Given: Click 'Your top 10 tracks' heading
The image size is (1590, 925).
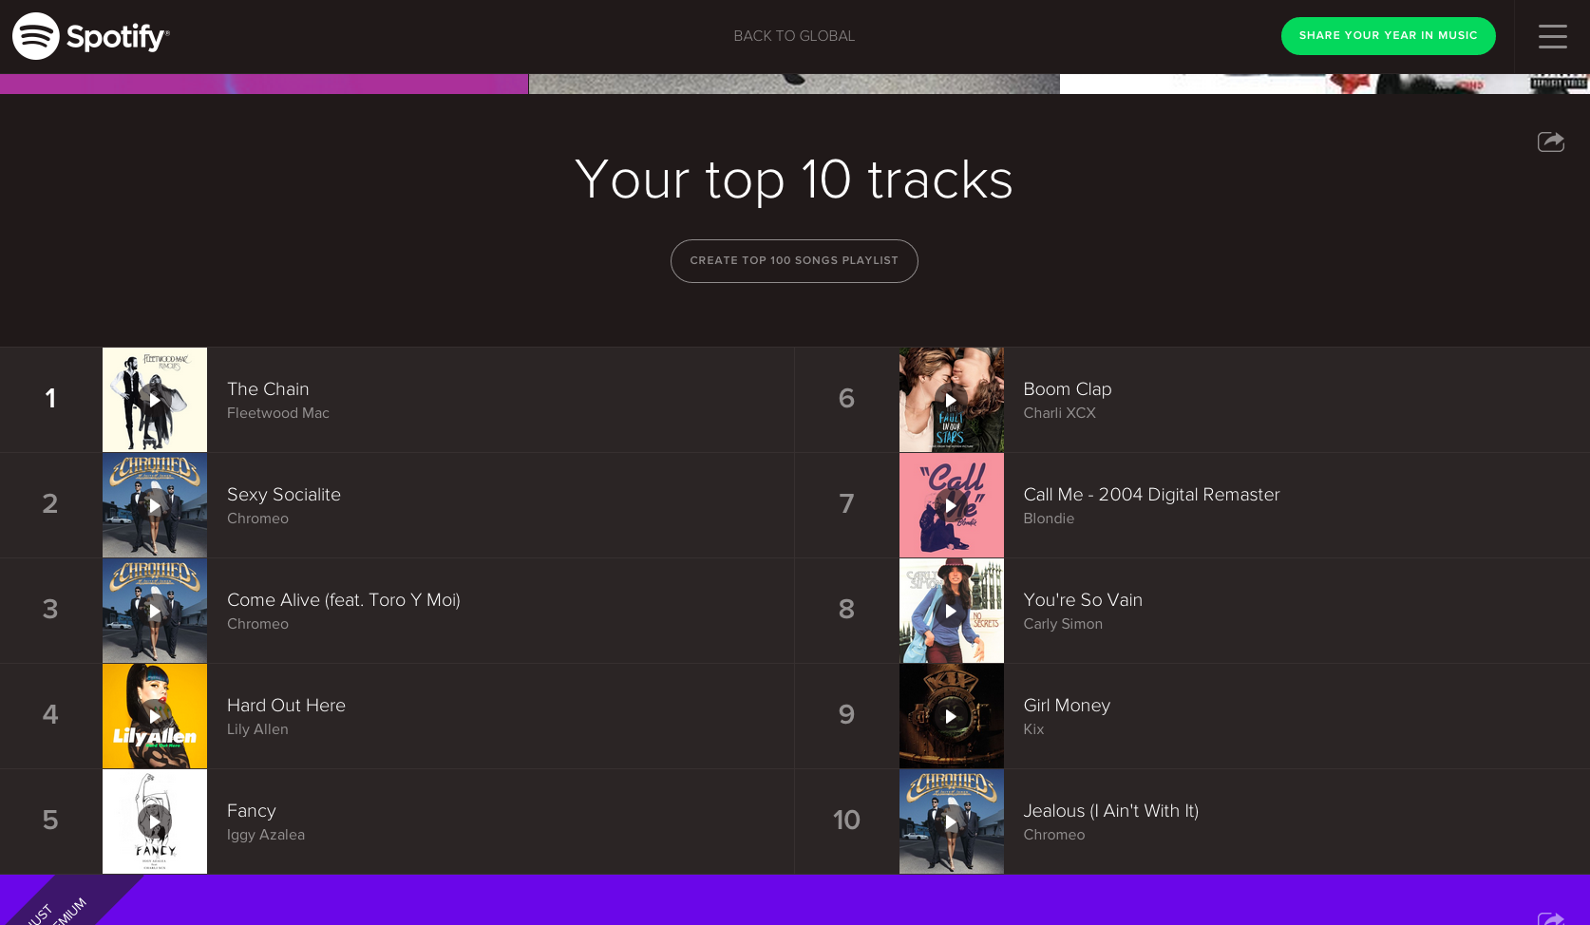Looking at the screenshot, I should click(794, 179).
